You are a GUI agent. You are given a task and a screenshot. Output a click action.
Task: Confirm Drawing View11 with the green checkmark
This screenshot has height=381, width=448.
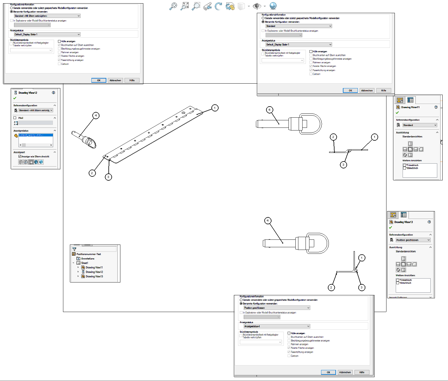397,113
